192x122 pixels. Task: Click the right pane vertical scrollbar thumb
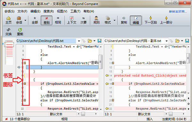[188, 58]
